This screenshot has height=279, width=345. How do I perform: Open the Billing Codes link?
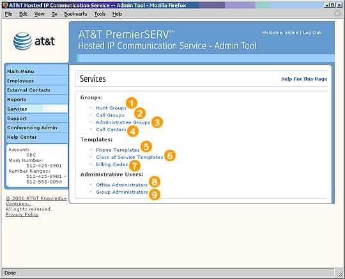(x=112, y=164)
